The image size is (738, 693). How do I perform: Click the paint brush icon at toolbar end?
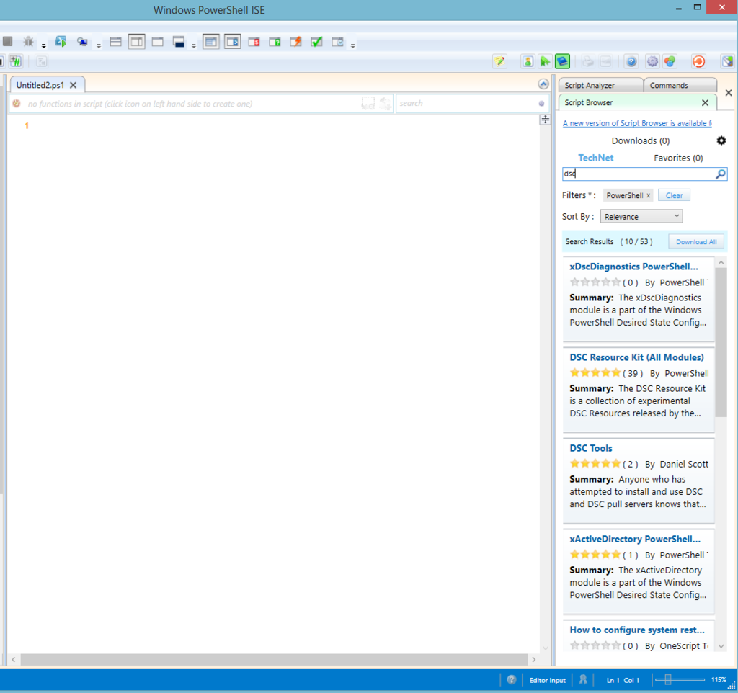coord(728,61)
